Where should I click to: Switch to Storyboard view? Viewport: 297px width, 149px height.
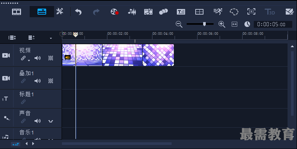(17, 12)
